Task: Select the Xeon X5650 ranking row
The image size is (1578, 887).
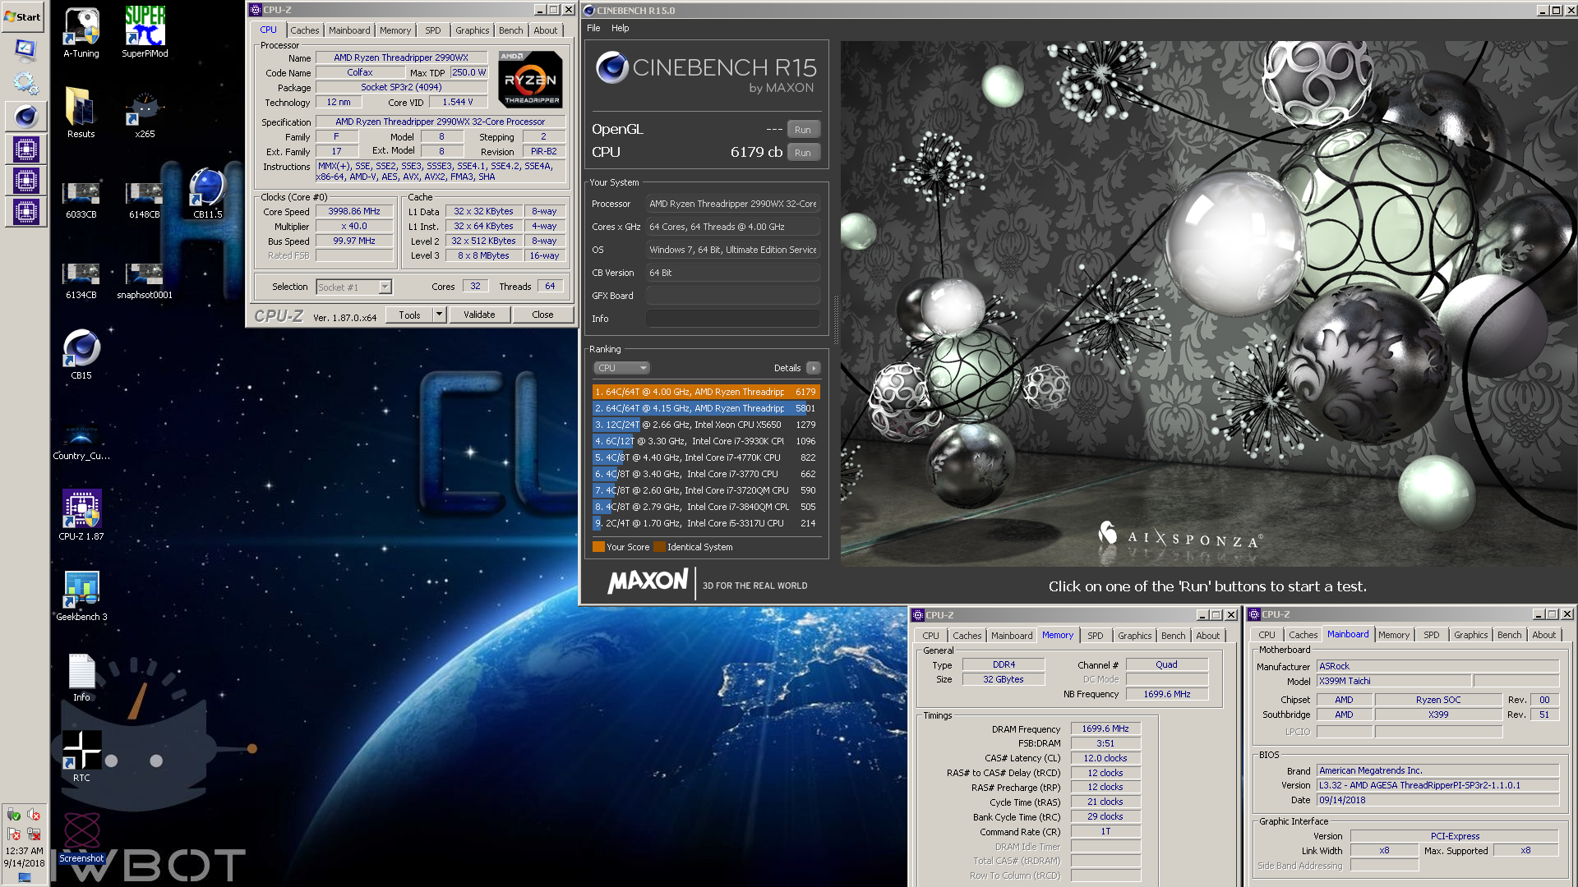Action: [x=706, y=425]
